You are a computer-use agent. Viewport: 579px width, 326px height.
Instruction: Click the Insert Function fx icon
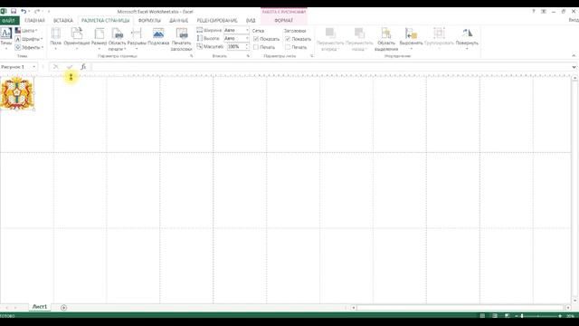tap(83, 66)
